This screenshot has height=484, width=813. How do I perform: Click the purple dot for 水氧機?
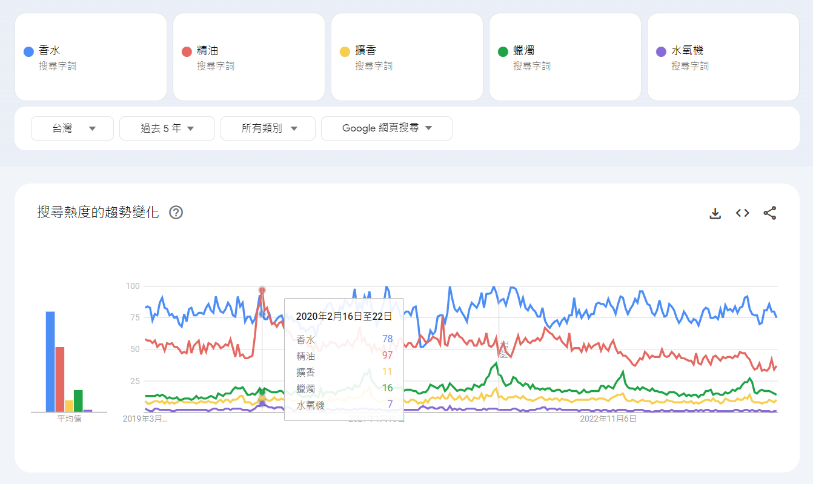pos(661,52)
